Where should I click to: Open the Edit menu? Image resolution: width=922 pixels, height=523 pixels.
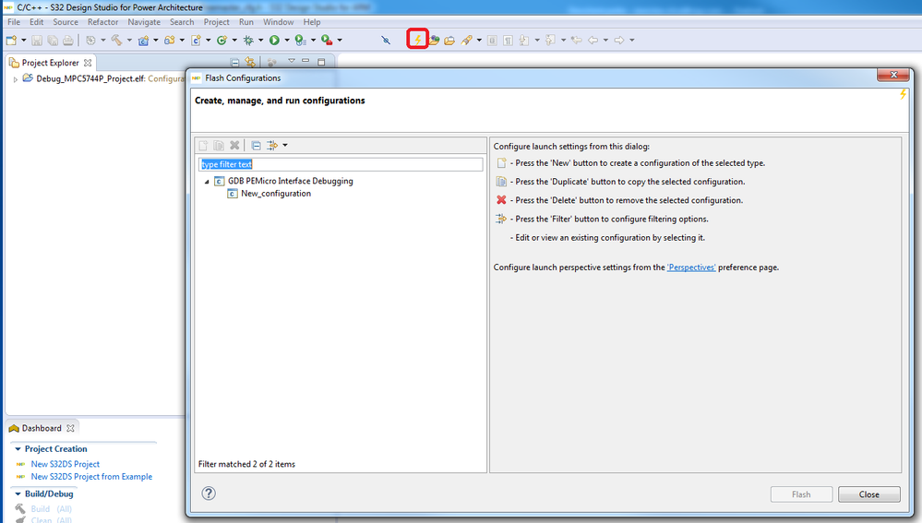pos(37,22)
